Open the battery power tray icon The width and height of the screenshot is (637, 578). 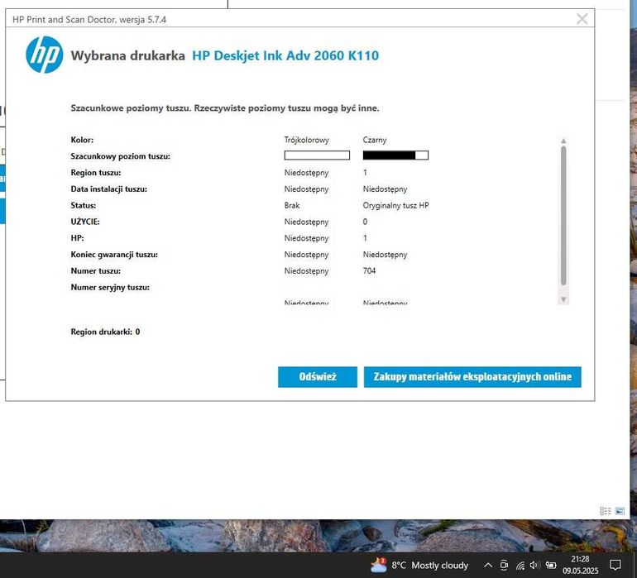(551, 565)
